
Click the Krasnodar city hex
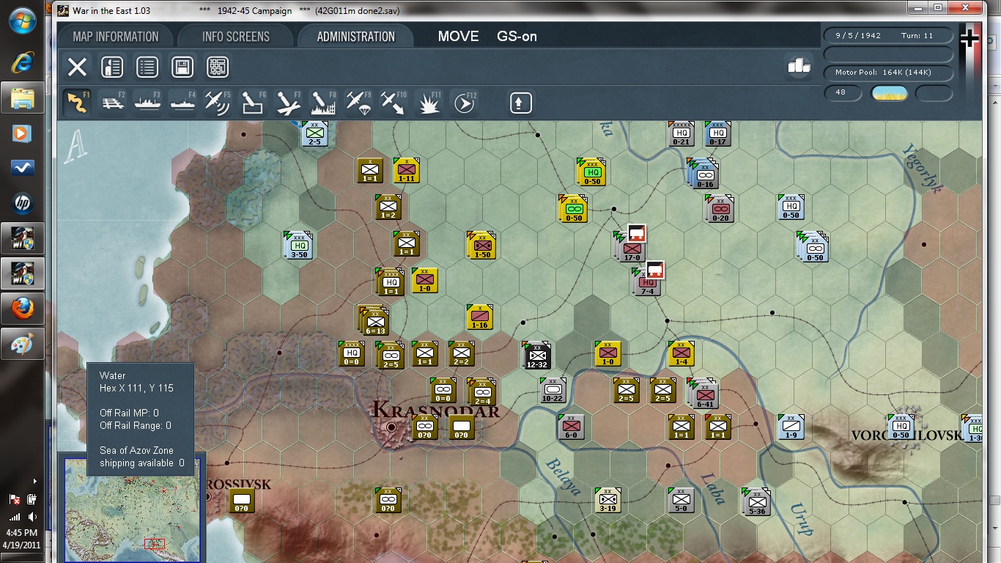click(x=392, y=427)
